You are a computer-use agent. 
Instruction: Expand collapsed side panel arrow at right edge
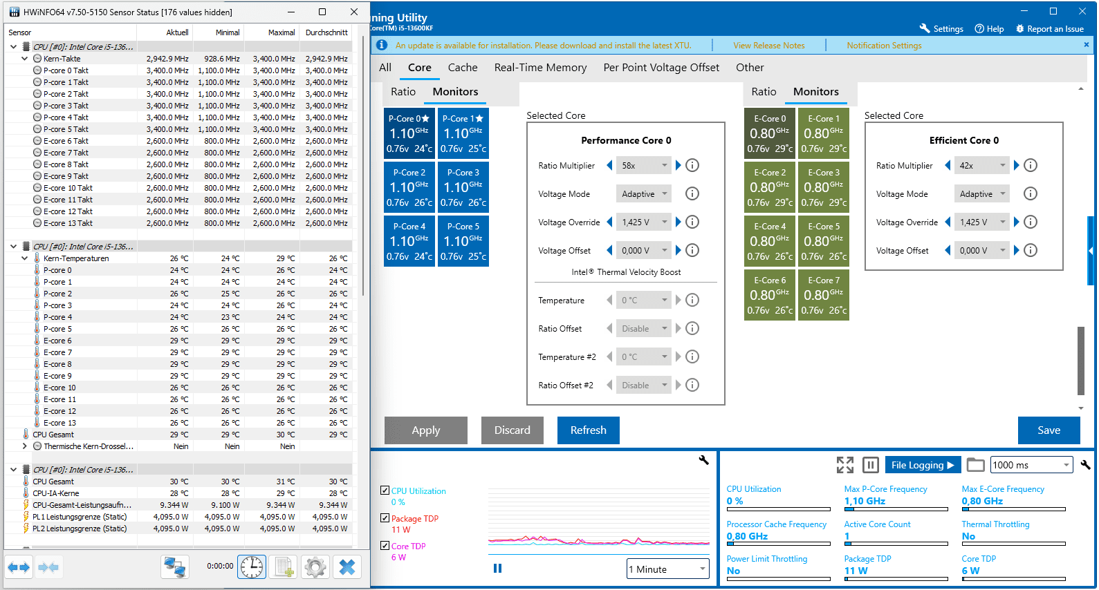pos(1091,250)
